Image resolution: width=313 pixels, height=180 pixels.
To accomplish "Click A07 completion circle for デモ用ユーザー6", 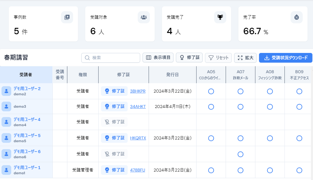I will tap(240, 154).
